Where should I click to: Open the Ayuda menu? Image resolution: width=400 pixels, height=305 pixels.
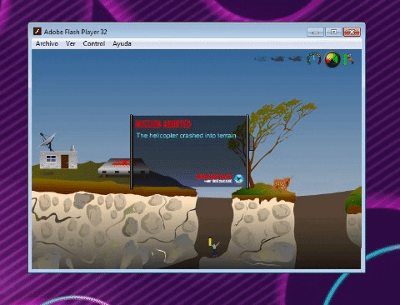[x=122, y=43]
